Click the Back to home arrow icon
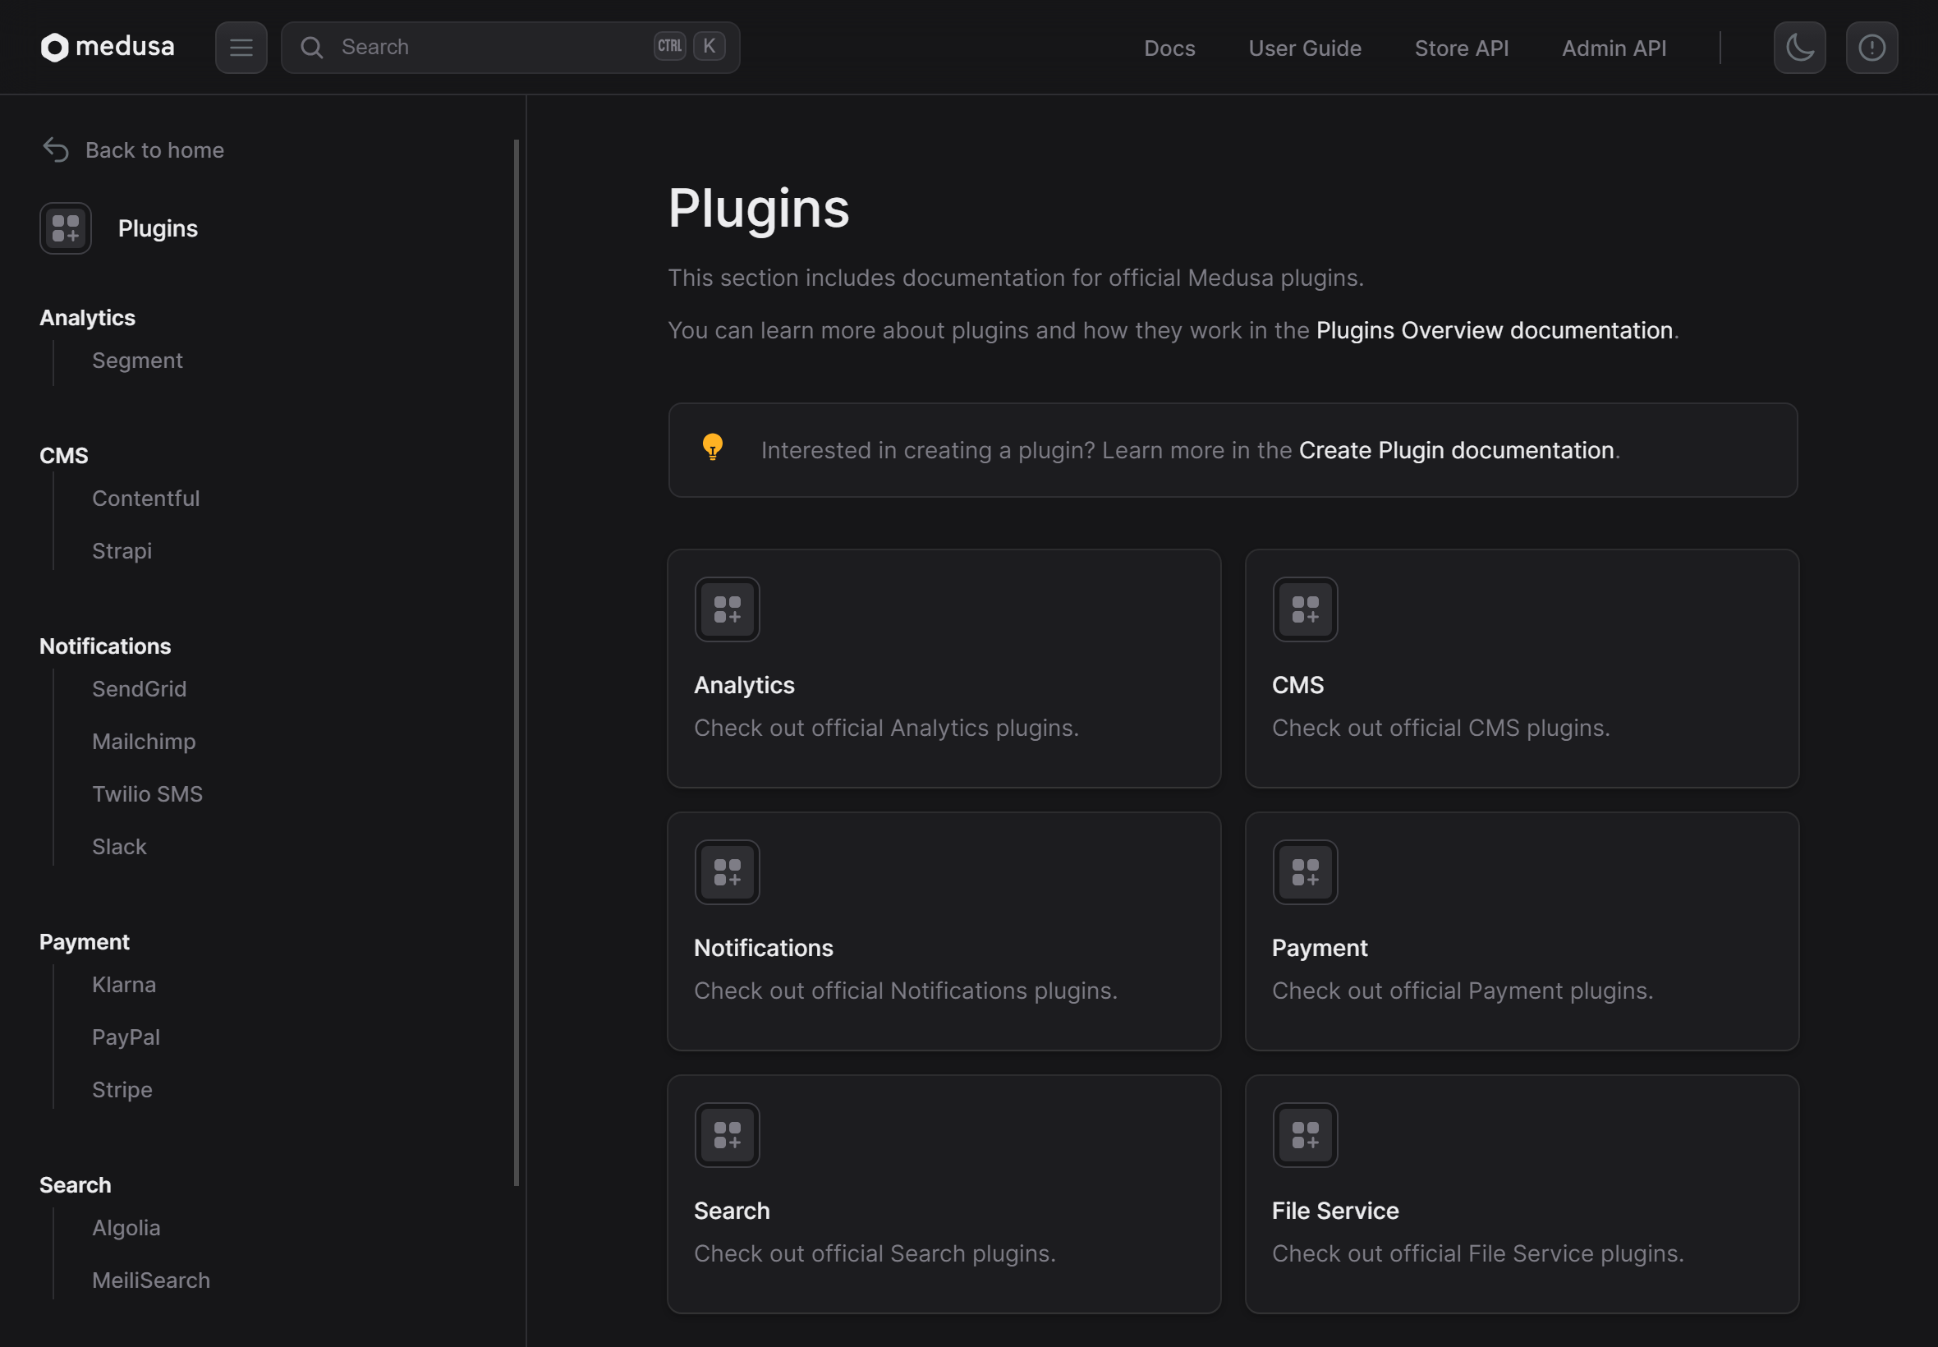Image resolution: width=1938 pixels, height=1347 pixels. (x=56, y=150)
